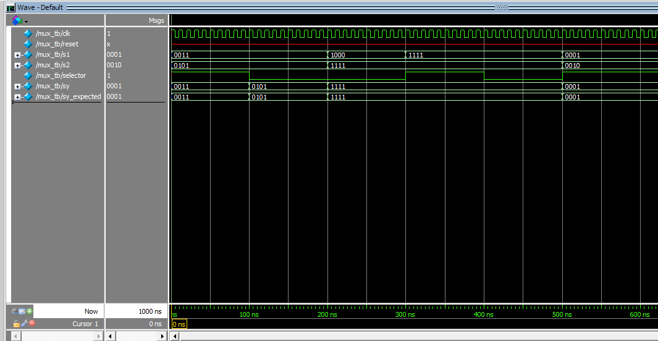
Task: Delete Cursor 1 with red minus icon
Action: [32, 323]
